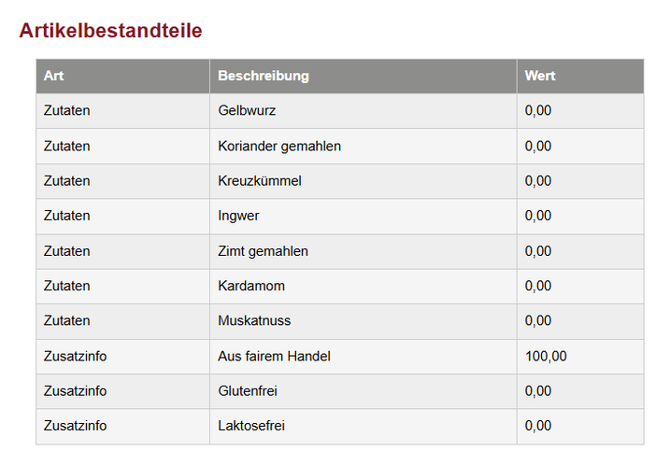This screenshot has height=465, width=670.
Task: Select the 0,00 value for Laktosefrei
Action: [x=538, y=426]
